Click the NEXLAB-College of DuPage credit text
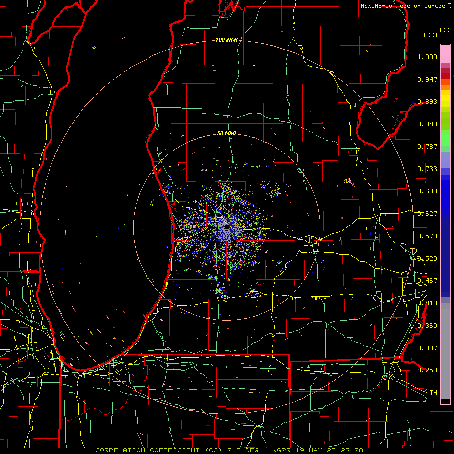Image resolution: width=454 pixels, height=454 pixels. 403,6
